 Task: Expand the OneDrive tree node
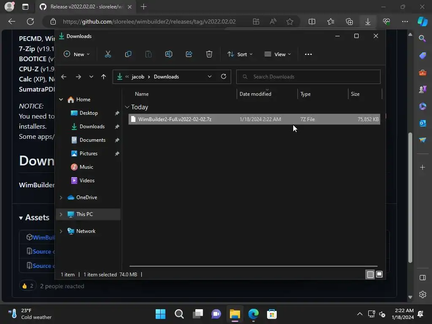(x=61, y=197)
